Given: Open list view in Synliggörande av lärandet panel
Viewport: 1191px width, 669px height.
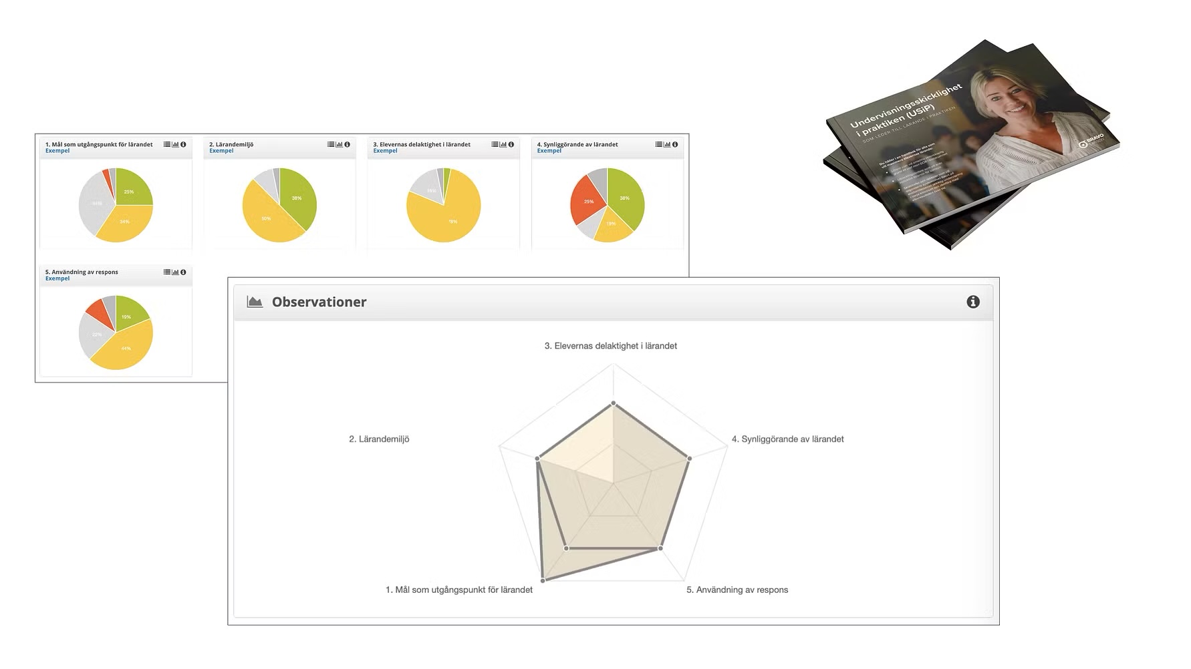Looking at the screenshot, I should 658,144.
